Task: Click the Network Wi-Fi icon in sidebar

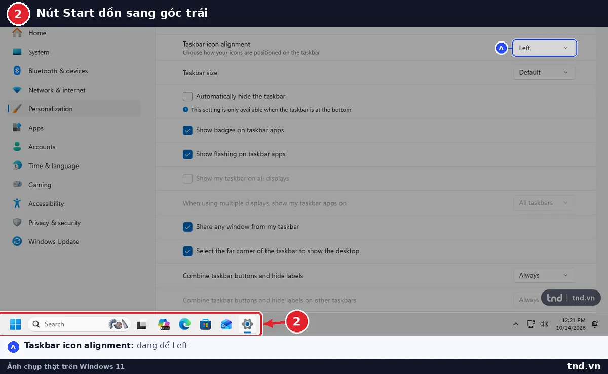Action: [x=17, y=90]
